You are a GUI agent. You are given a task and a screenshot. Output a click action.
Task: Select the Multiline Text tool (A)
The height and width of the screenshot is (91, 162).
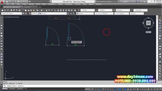point(2,65)
